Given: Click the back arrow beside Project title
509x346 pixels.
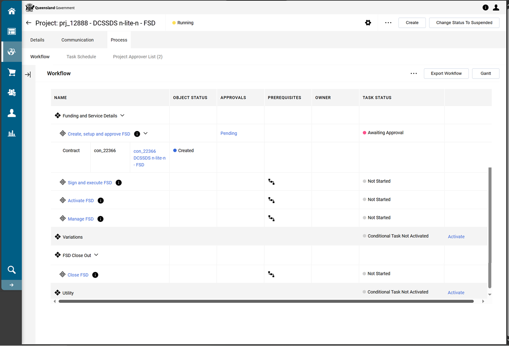Looking at the screenshot, I should tap(29, 23).
